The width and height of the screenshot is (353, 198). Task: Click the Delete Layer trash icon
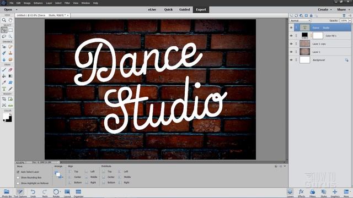coord(344,15)
